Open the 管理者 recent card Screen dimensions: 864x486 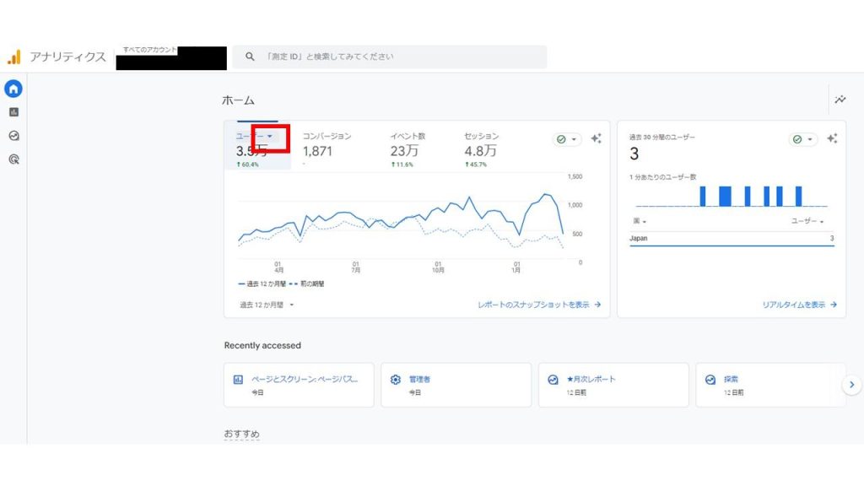click(456, 385)
